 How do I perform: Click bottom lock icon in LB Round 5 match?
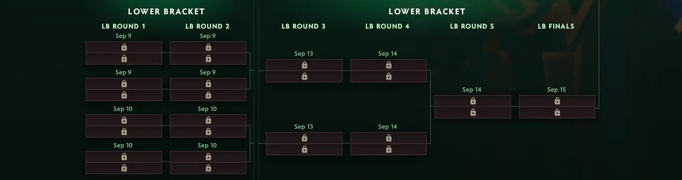[x=473, y=112]
